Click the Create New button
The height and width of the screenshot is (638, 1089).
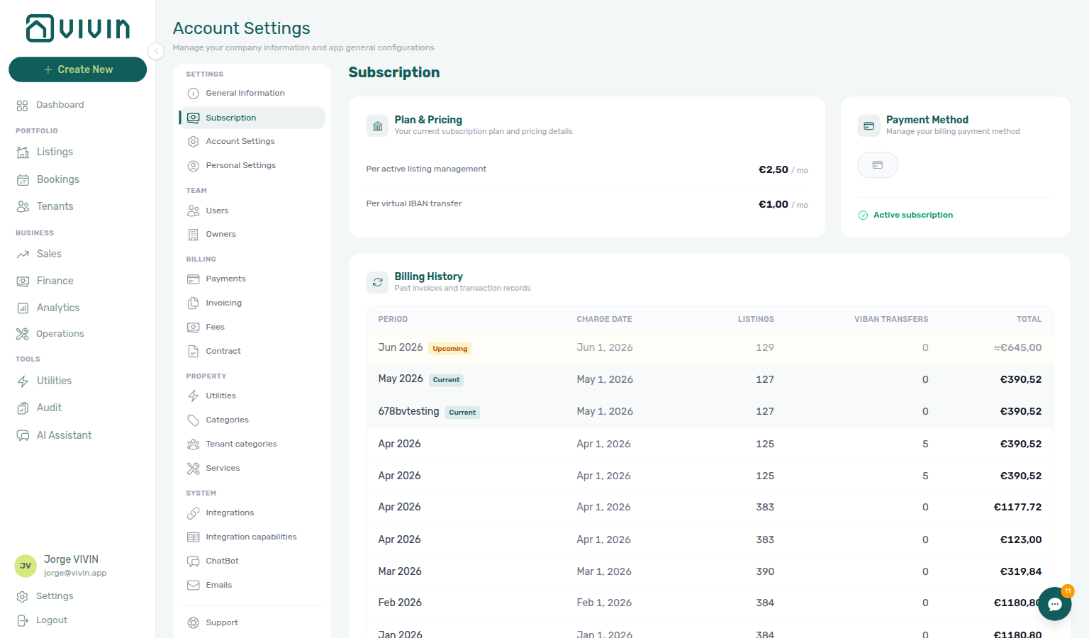pyautogui.click(x=78, y=69)
